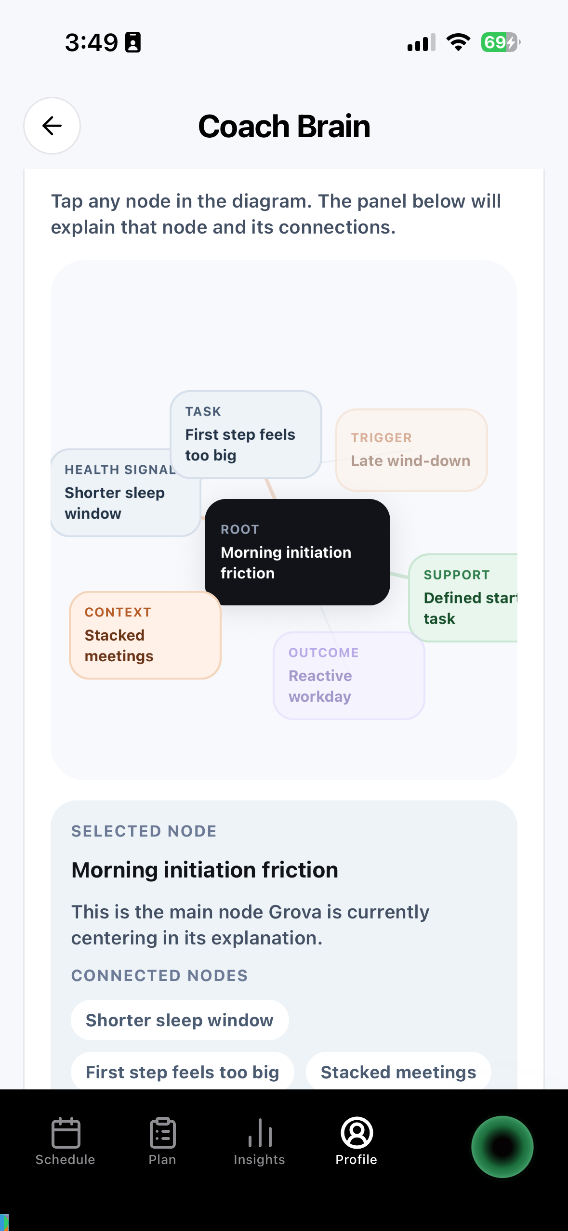The image size is (568, 1231).
Task: Tap the bar chart Insights icon
Action: pyautogui.click(x=260, y=1132)
